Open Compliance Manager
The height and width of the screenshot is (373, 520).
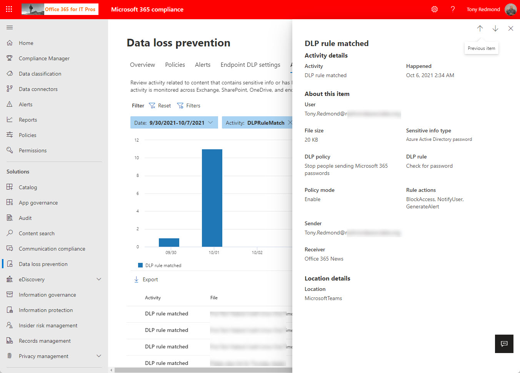coord(44,58)
